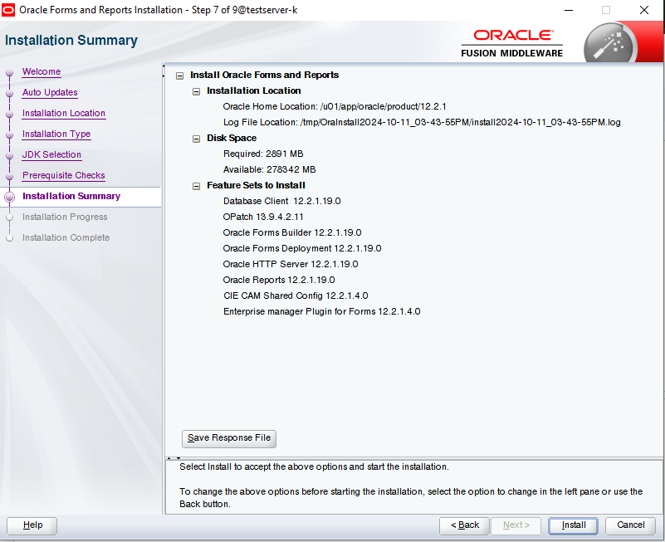Open the JDK Selection step
The image size is (665, 542).
point(51,154)
